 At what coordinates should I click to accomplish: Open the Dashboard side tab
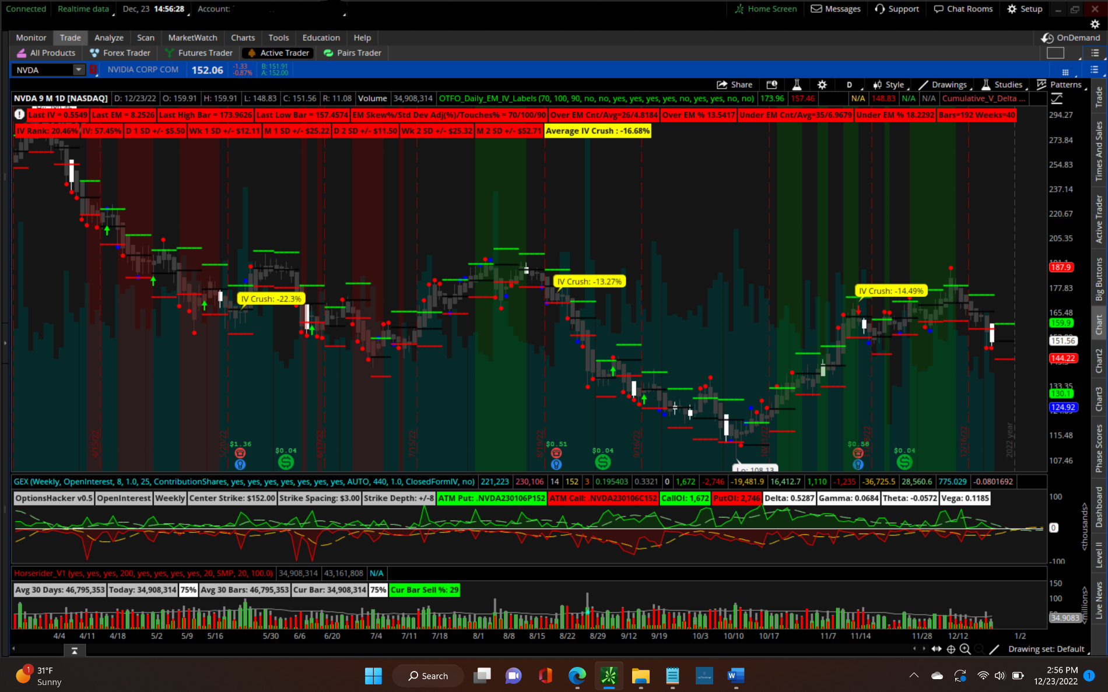coord(1099,507)
